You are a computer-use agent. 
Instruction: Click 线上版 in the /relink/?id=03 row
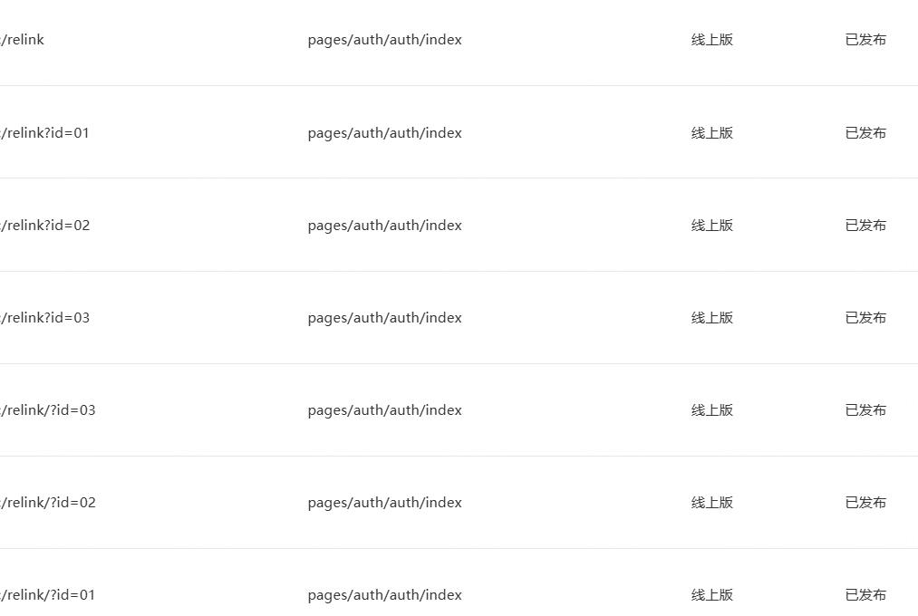712,410
